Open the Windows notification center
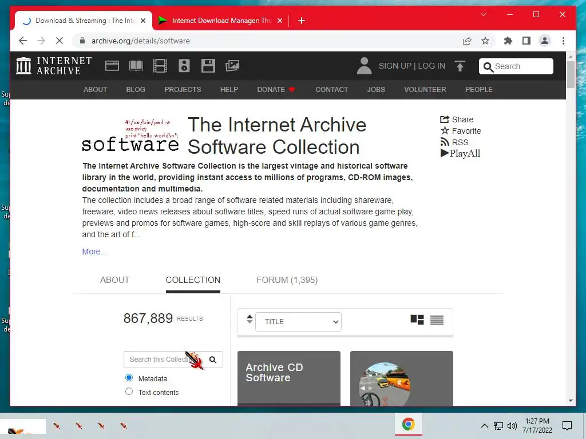The width and height of the screenshot is (586, 439). point(567,425)
